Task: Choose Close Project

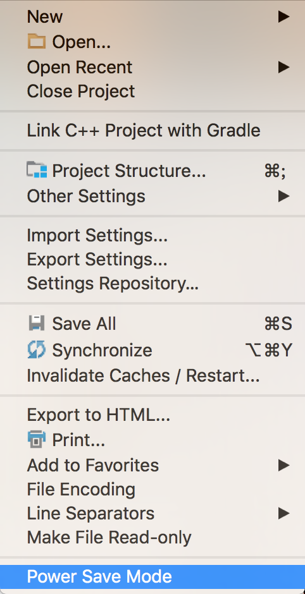Action: click(x=152, y=91)
